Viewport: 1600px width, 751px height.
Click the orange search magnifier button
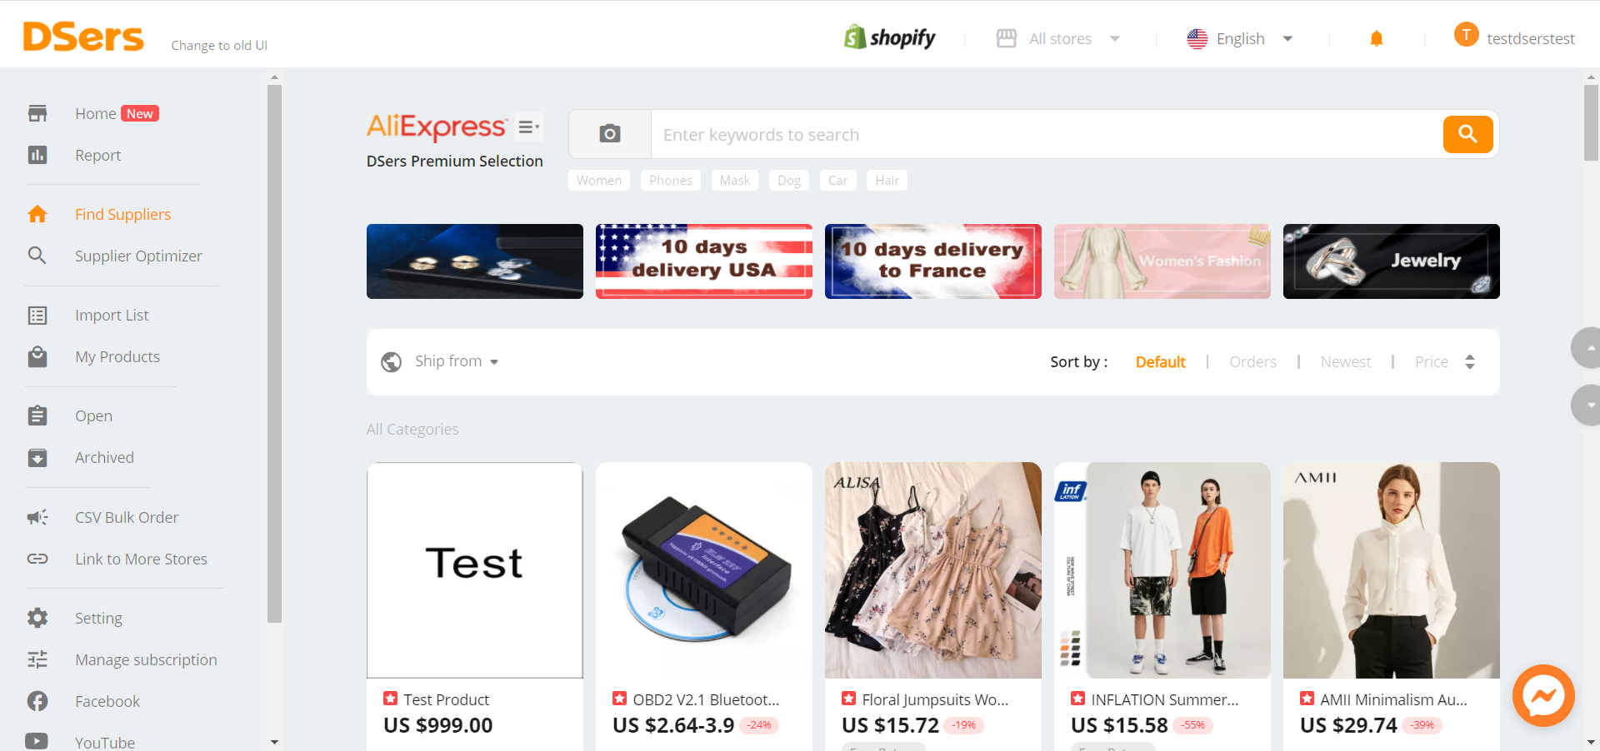coord(1467,134)
